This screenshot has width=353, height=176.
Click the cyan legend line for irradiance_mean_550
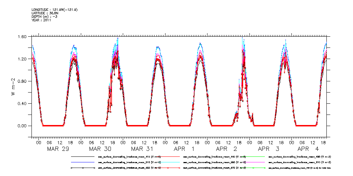pyautogui.click(x=168, y=162)
